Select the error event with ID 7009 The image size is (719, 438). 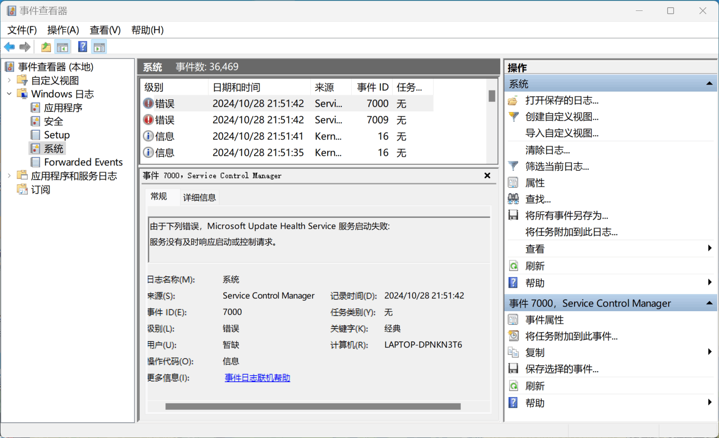[287, 120]
